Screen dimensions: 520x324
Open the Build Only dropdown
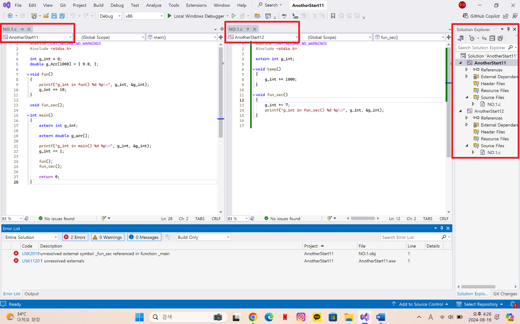click(x=203, y=237)
